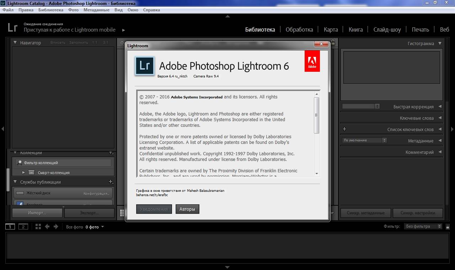Open the metadata 'По умолчанию' dropdown

[364, 140]
